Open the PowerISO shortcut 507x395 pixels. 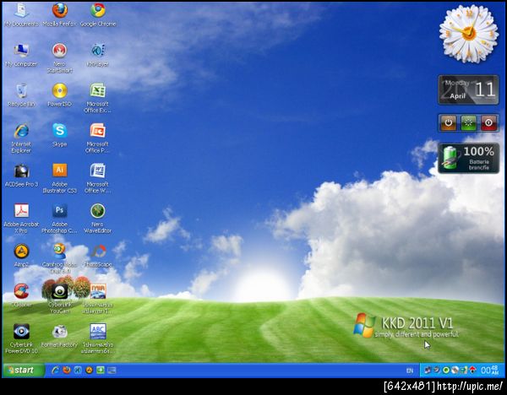click(x=60, y=95)
